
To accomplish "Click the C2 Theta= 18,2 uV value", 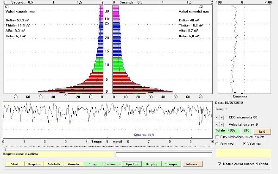I will (x=191, y=26).
